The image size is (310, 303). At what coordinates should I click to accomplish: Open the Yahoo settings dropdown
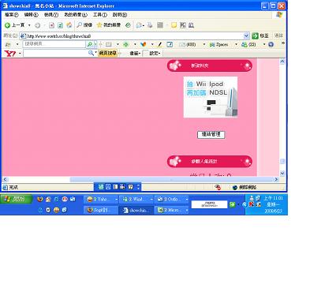pyautogui.click(x=155, y=54)
